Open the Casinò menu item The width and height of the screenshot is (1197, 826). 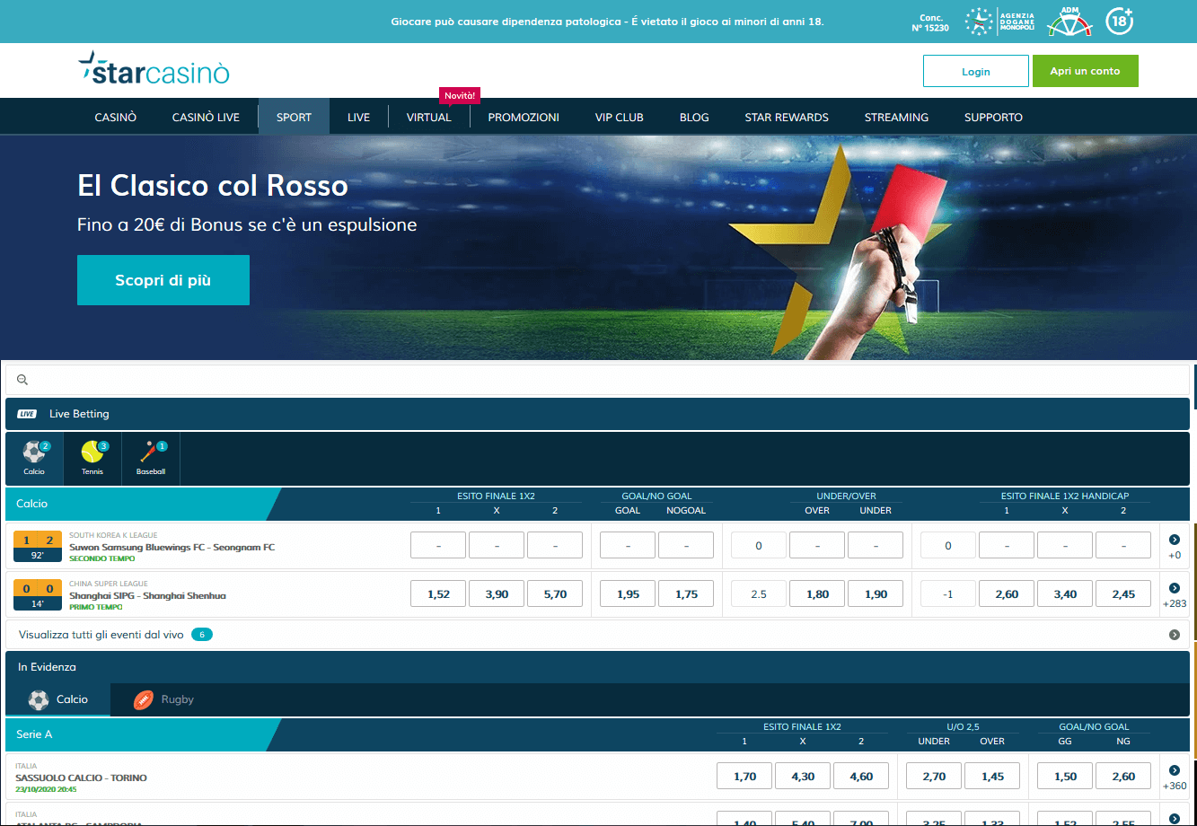(x=116, y=117)
